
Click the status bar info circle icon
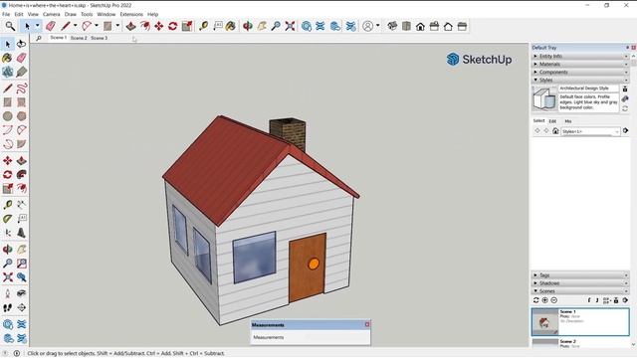[17, 353]
